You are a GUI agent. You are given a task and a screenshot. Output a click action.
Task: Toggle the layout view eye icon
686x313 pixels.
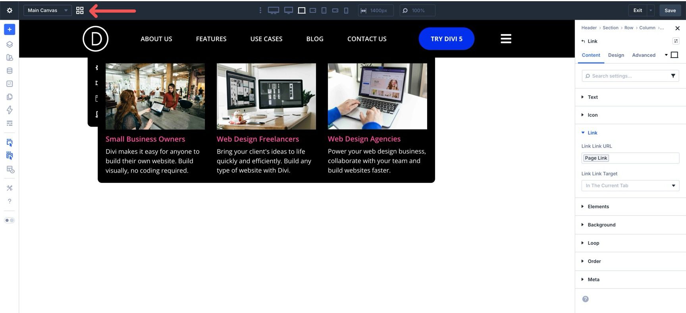[10, 169]
